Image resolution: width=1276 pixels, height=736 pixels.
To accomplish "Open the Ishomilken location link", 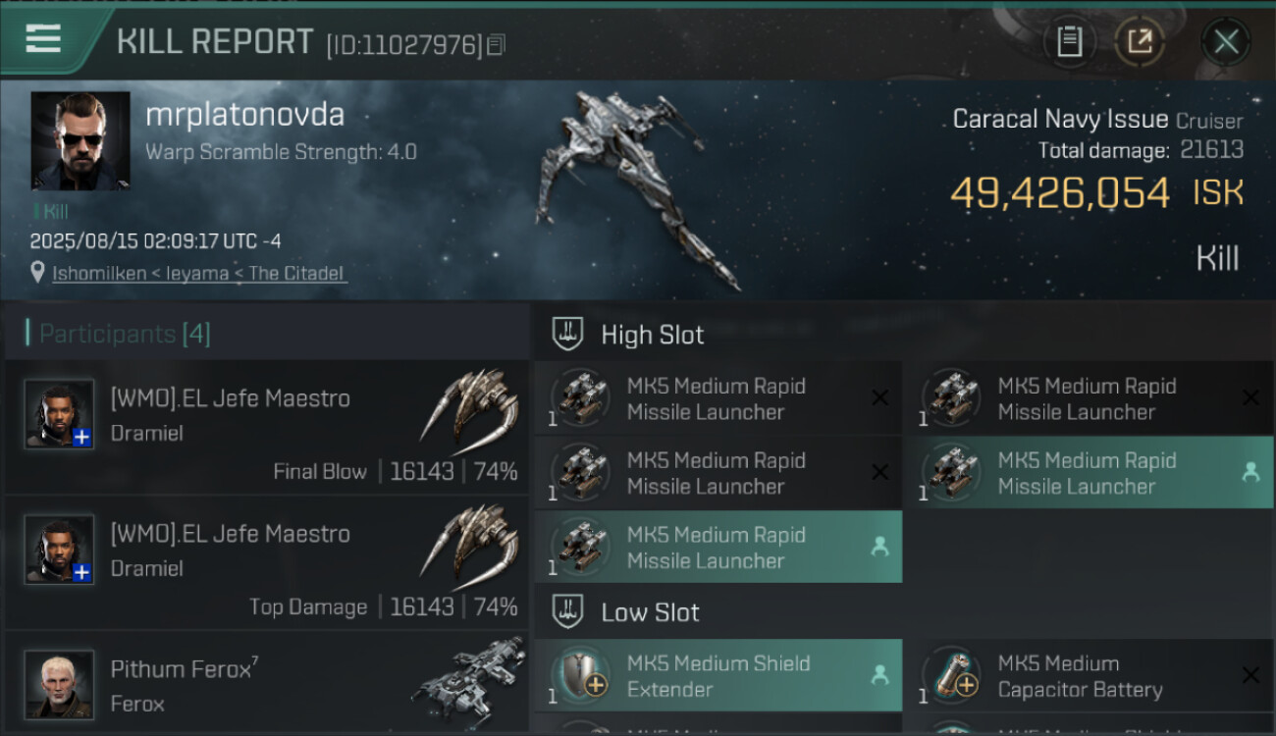I will click(x=198, y=273).
